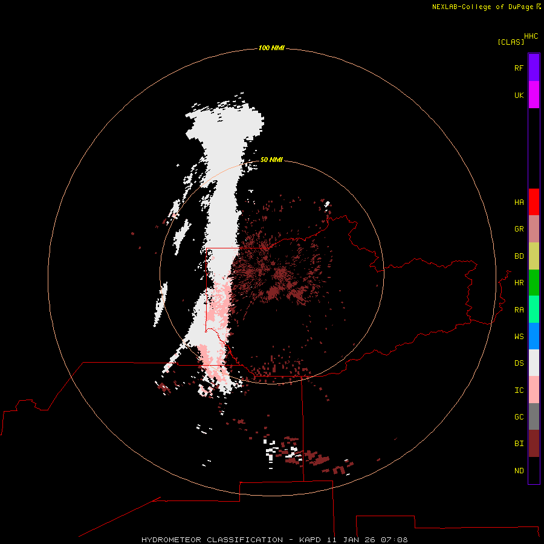The width and height of the screenshot is (544, 544).
Task: Click the BI dark red swatch
Action: click(x=534, y=444)
